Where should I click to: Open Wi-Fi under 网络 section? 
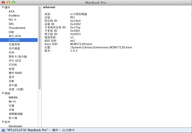coord(12,102)
